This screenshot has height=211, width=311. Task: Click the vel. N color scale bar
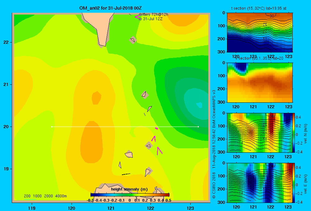coord(294,132)
